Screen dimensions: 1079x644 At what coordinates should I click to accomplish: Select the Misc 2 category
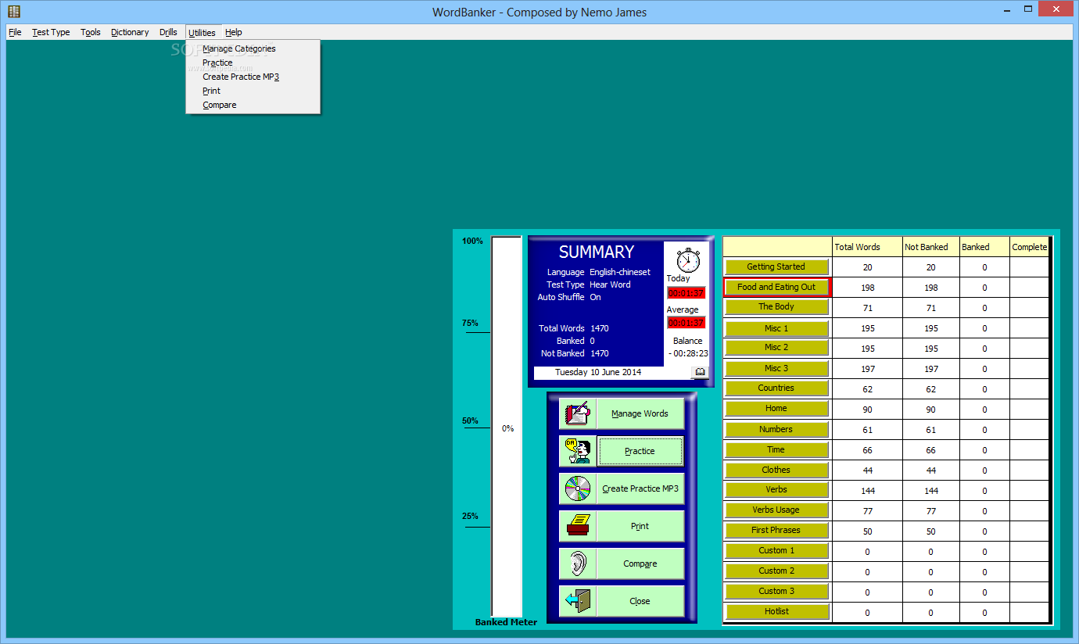click(x=776, y=347)
